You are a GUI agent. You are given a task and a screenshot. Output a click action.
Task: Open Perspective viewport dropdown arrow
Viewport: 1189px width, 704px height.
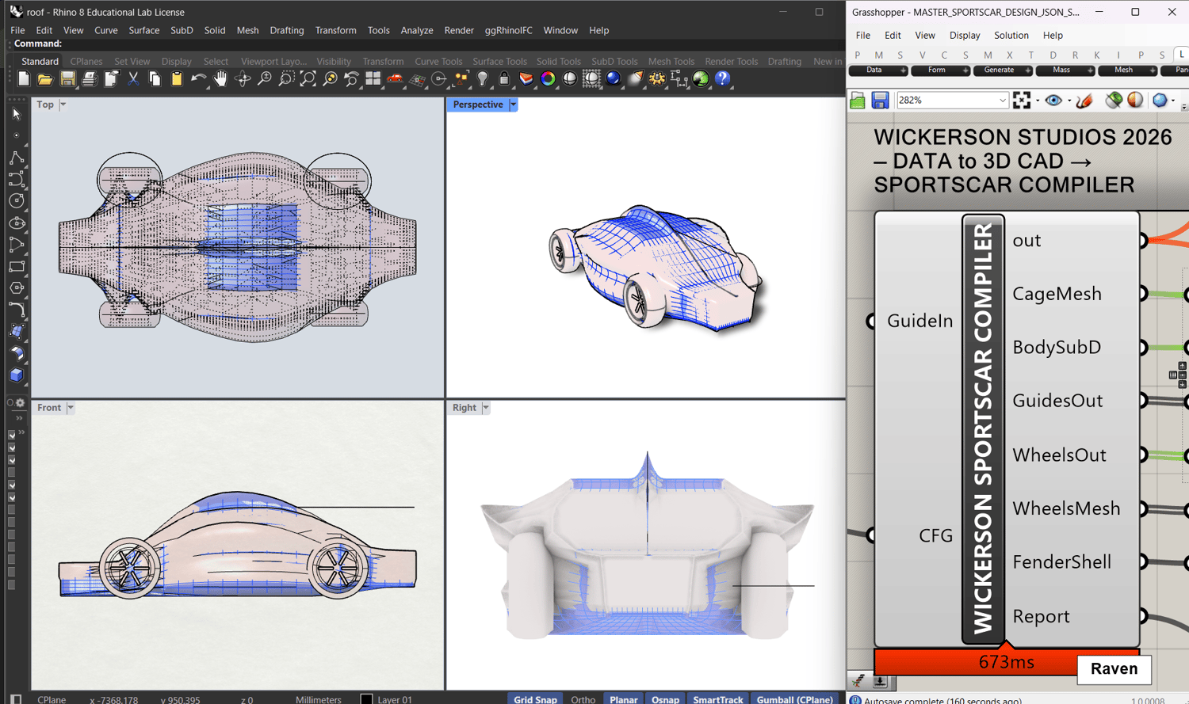click(514, 105)
